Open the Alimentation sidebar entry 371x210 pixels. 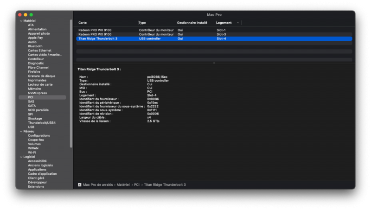pos(37,29)
